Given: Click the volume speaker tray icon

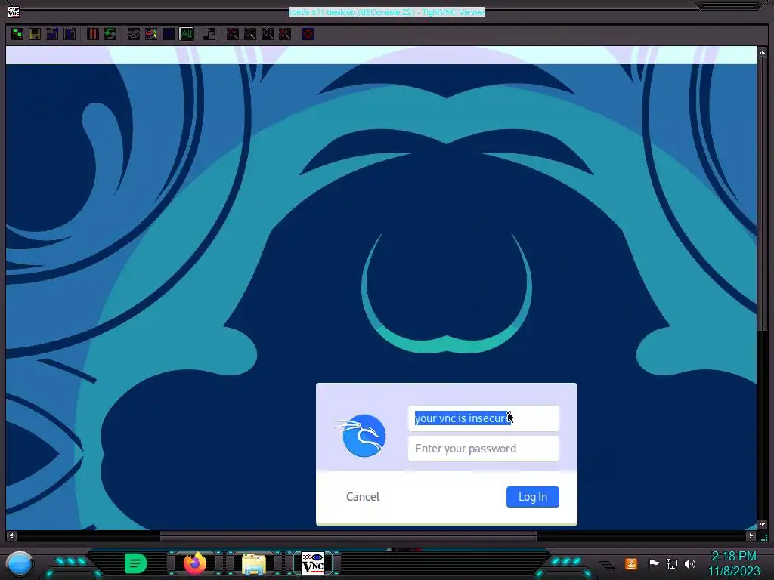Looking at the screenshot, I should (x=690, y=563).
